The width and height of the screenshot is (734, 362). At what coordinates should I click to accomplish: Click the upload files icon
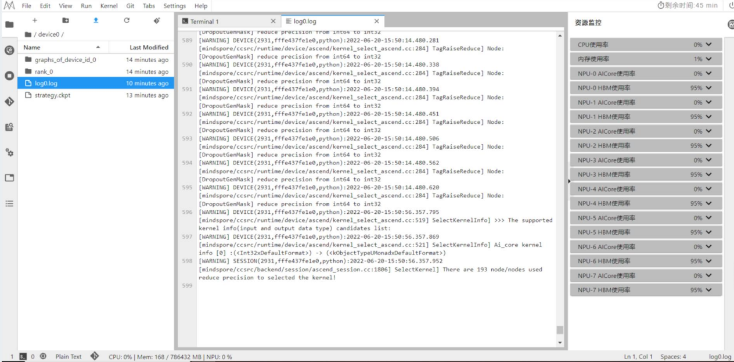click(96, 20)
